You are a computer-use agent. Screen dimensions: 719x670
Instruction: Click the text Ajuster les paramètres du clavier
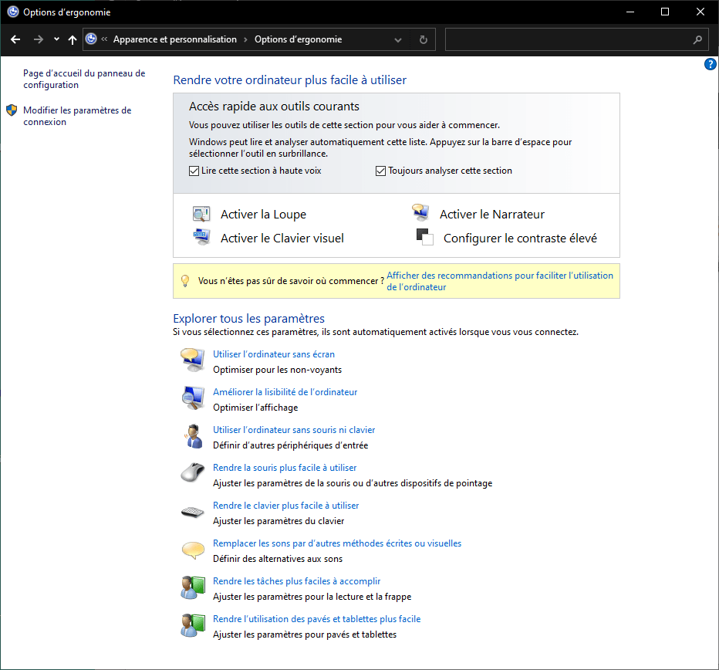[x=278, y=521]
